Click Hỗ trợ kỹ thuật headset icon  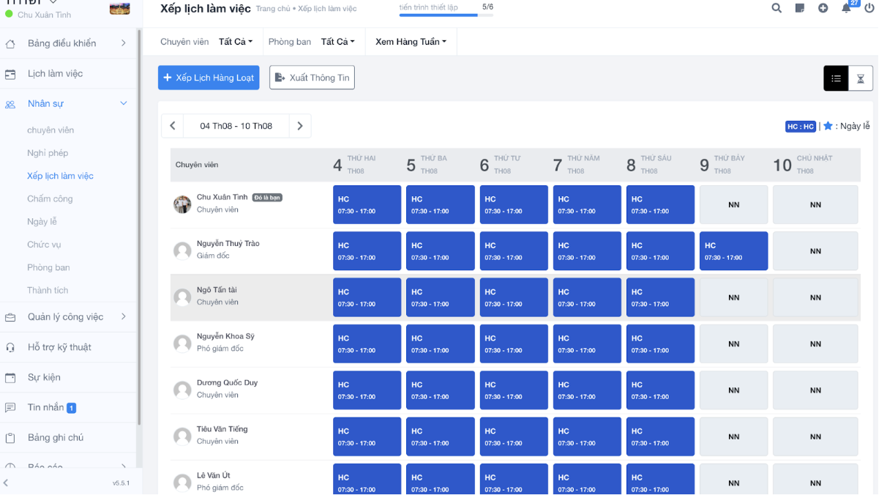pos(10,347)
